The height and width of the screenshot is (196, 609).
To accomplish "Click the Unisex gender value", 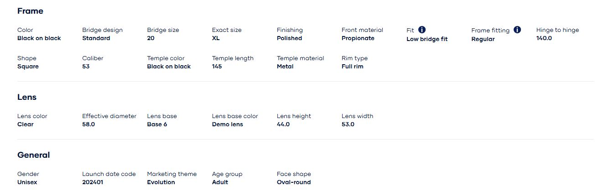I will click(x=27, y=182).
